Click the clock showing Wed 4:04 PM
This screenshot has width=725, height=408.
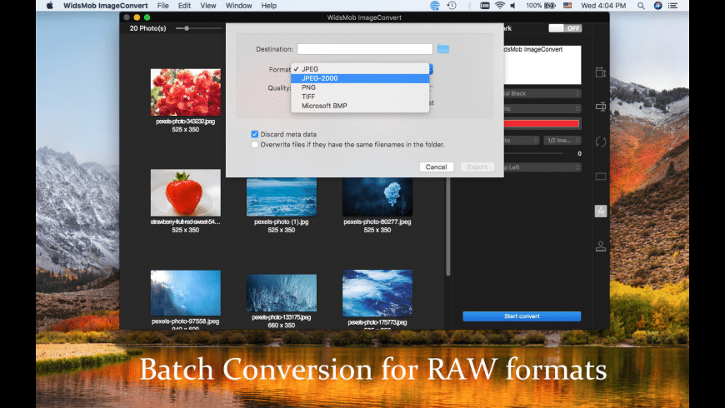pyautogui.click(x=603, y=6)
